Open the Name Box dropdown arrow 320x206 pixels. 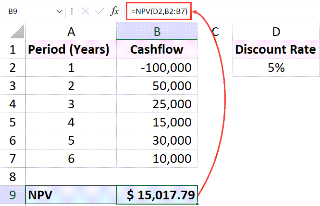pyautogui.click(x=60, y=11)
